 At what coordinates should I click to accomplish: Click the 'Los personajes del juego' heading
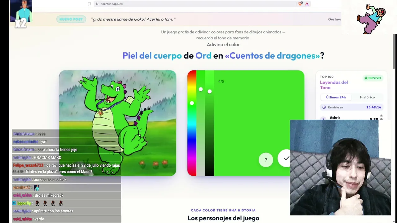point(223,218)
